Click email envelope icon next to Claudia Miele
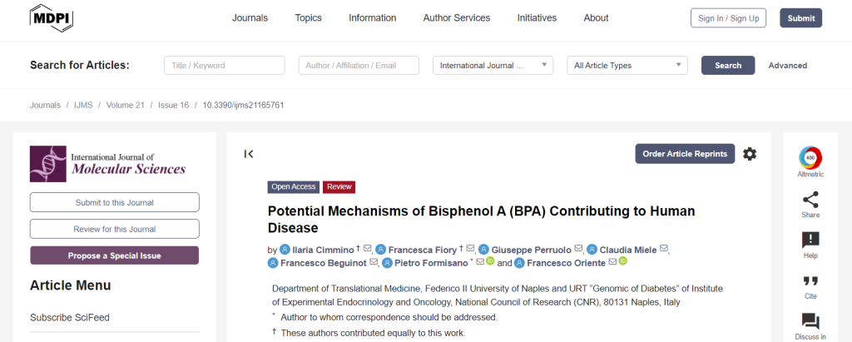The width and height of the screenshot is (852, 342). pyautogui.click(x=663, y=249)
